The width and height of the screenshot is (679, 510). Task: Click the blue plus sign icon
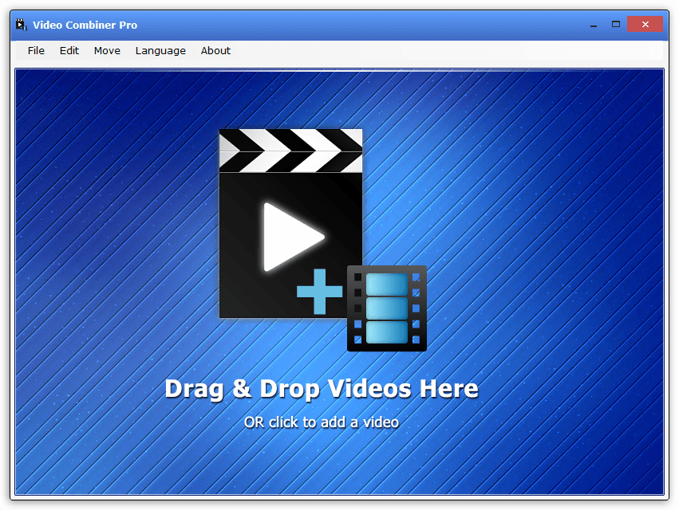319,292
